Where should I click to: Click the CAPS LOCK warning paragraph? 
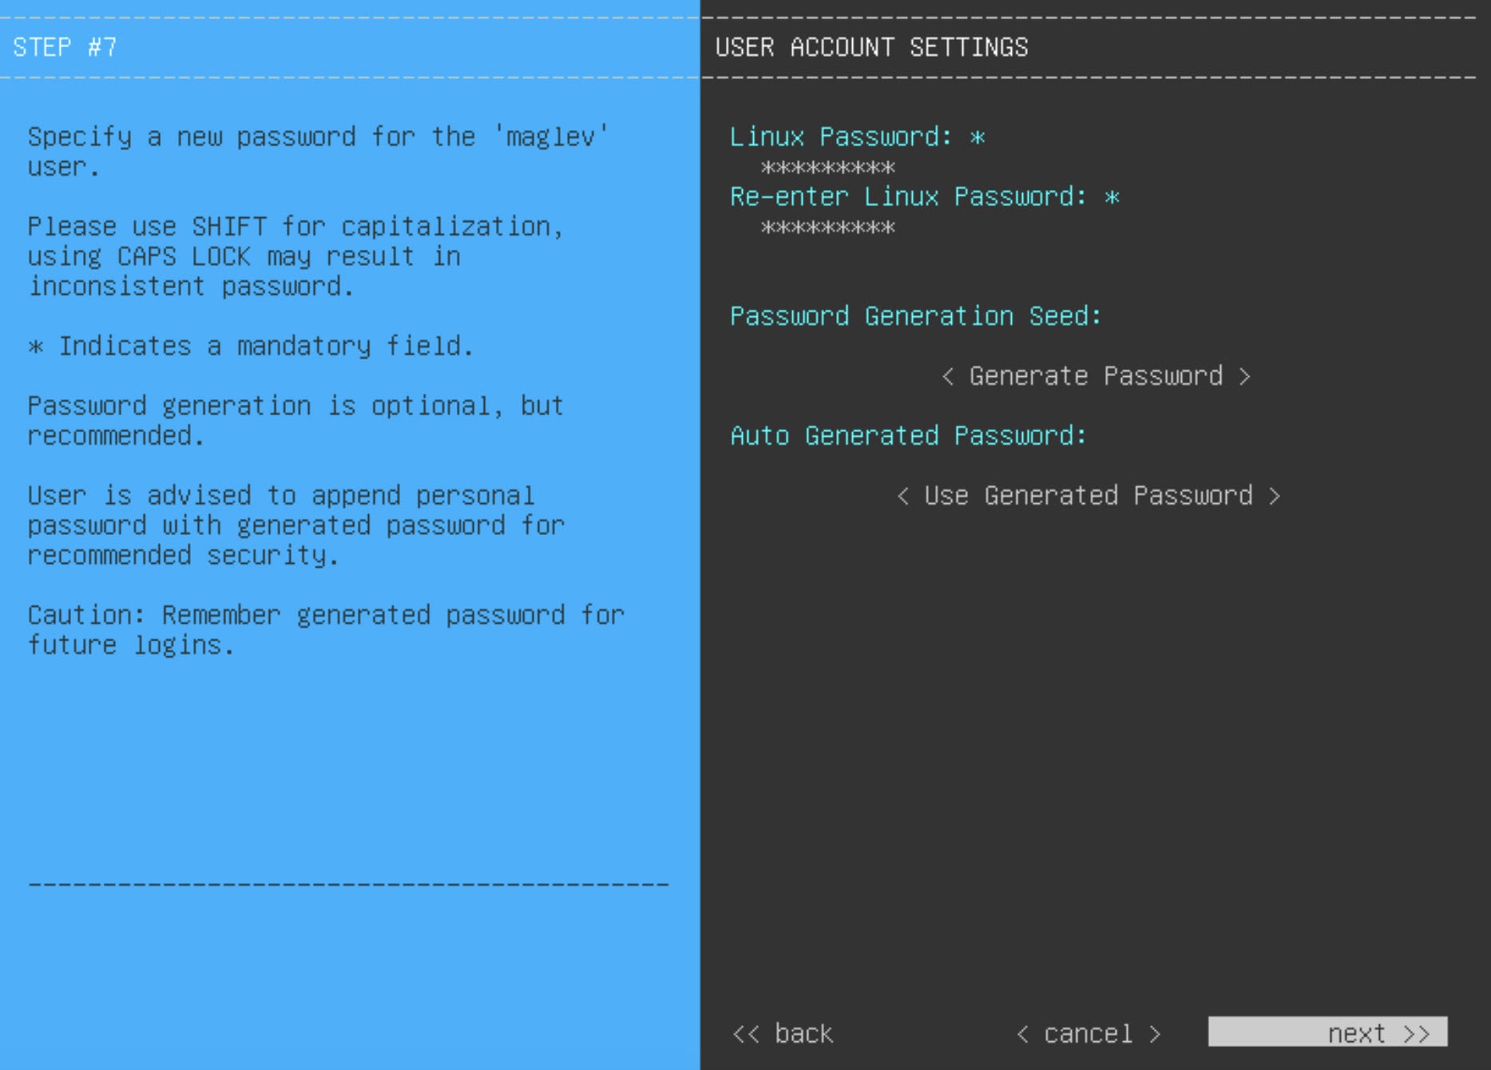click(295, 256)
